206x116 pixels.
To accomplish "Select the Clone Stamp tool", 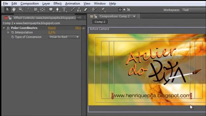I will click(x=79, y=9).
